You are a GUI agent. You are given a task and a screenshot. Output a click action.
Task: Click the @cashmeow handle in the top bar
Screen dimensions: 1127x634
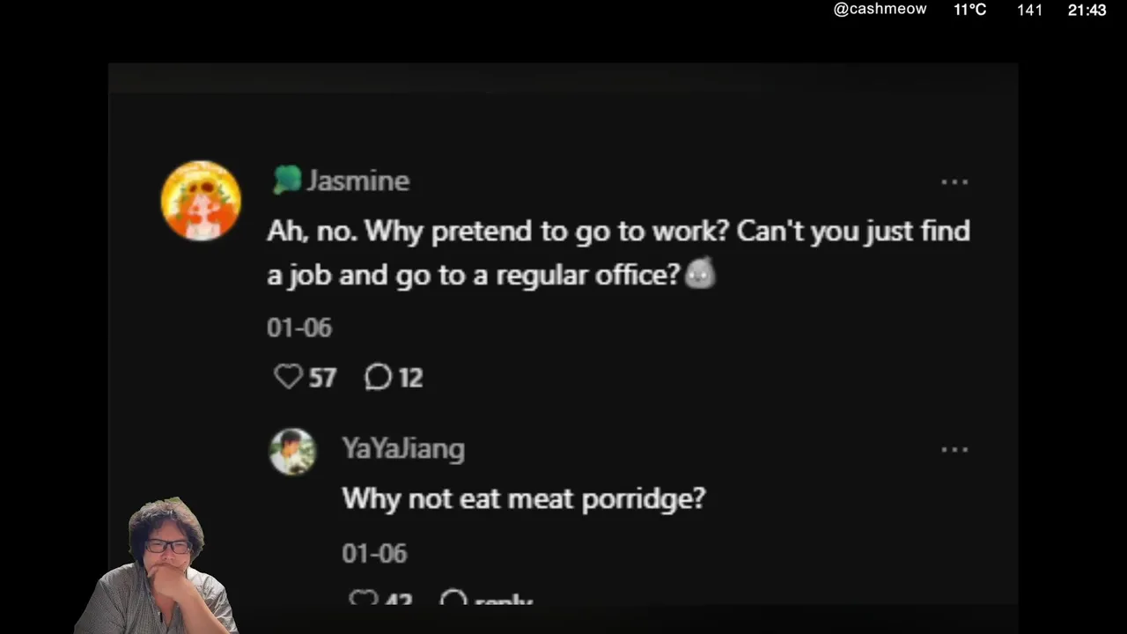pyautogui.click(x=880, y=10)
